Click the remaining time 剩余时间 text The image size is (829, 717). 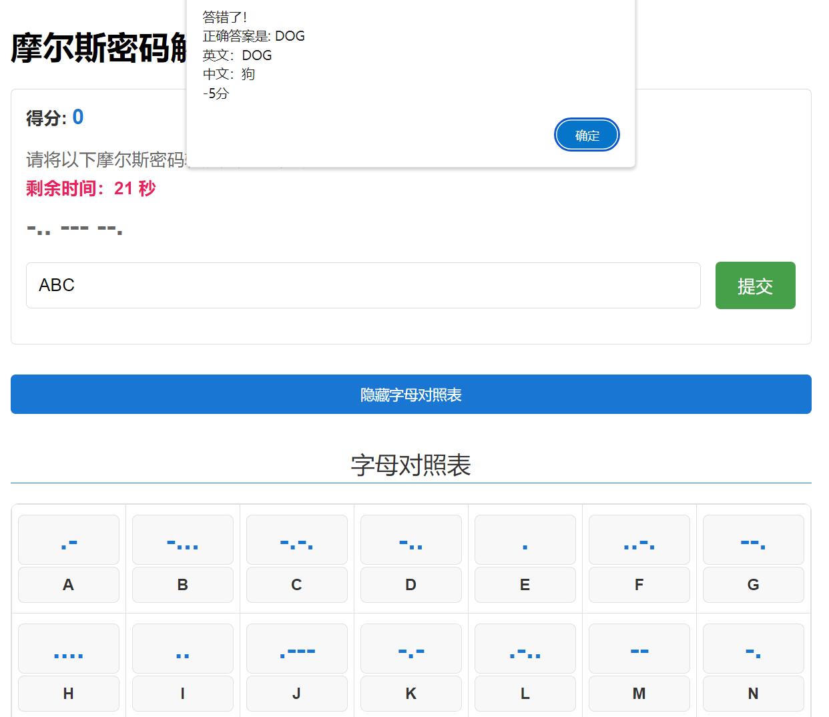coord(91,188)
